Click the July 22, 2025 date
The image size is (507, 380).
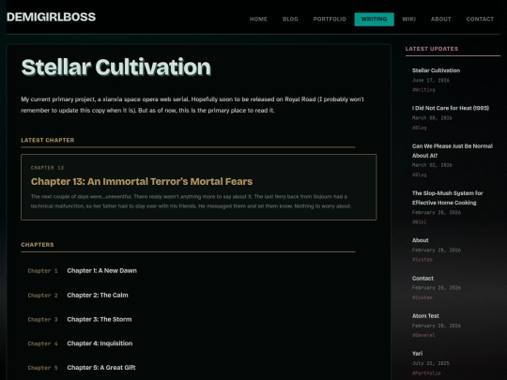(431, 363)
